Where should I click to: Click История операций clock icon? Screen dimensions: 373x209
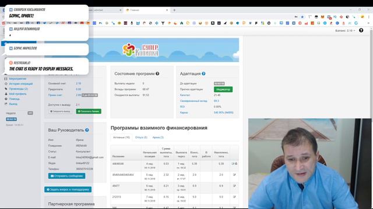6,84
